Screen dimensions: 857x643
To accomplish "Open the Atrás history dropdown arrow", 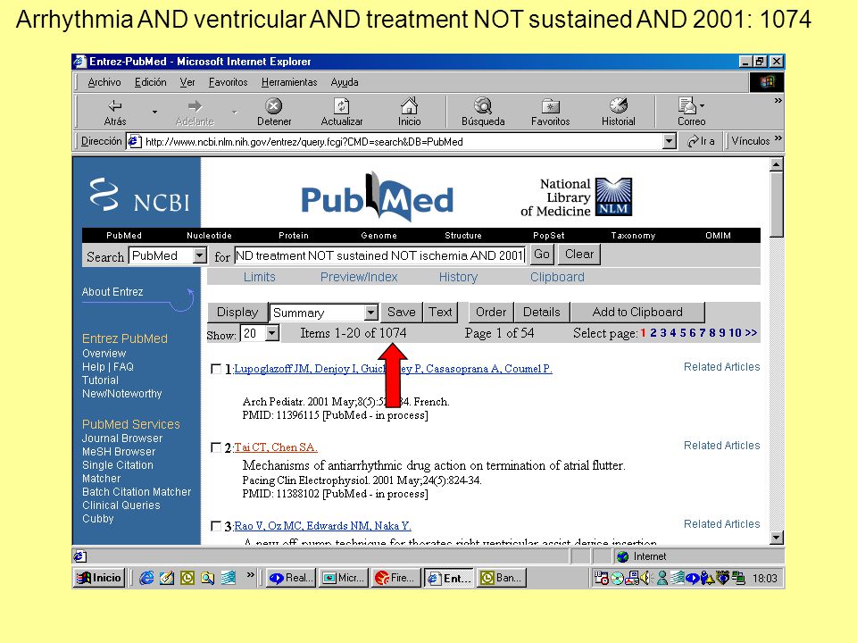I will (154, 113).
